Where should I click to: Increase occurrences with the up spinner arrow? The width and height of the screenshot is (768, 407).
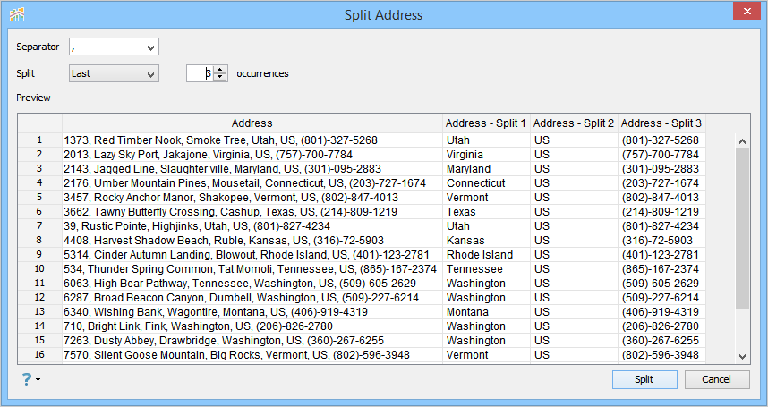coord(221,70)
